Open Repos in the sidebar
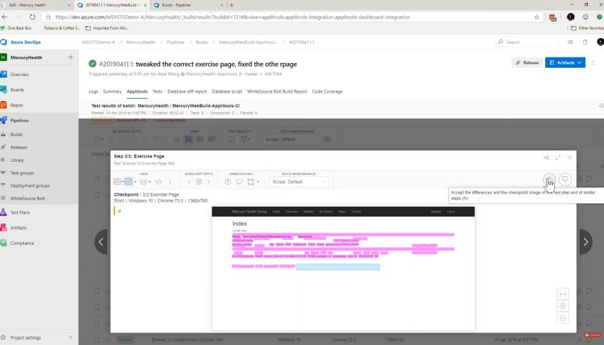 tap(17, 105)
